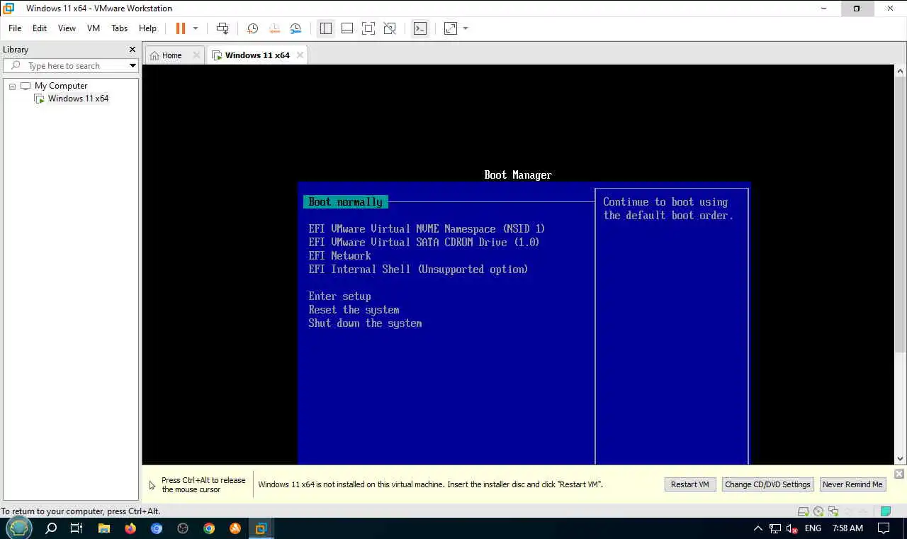The width and height of the screenshot is (907, 539).
Task: Click the CD/DVD device status icon
Action: [818, 511]
